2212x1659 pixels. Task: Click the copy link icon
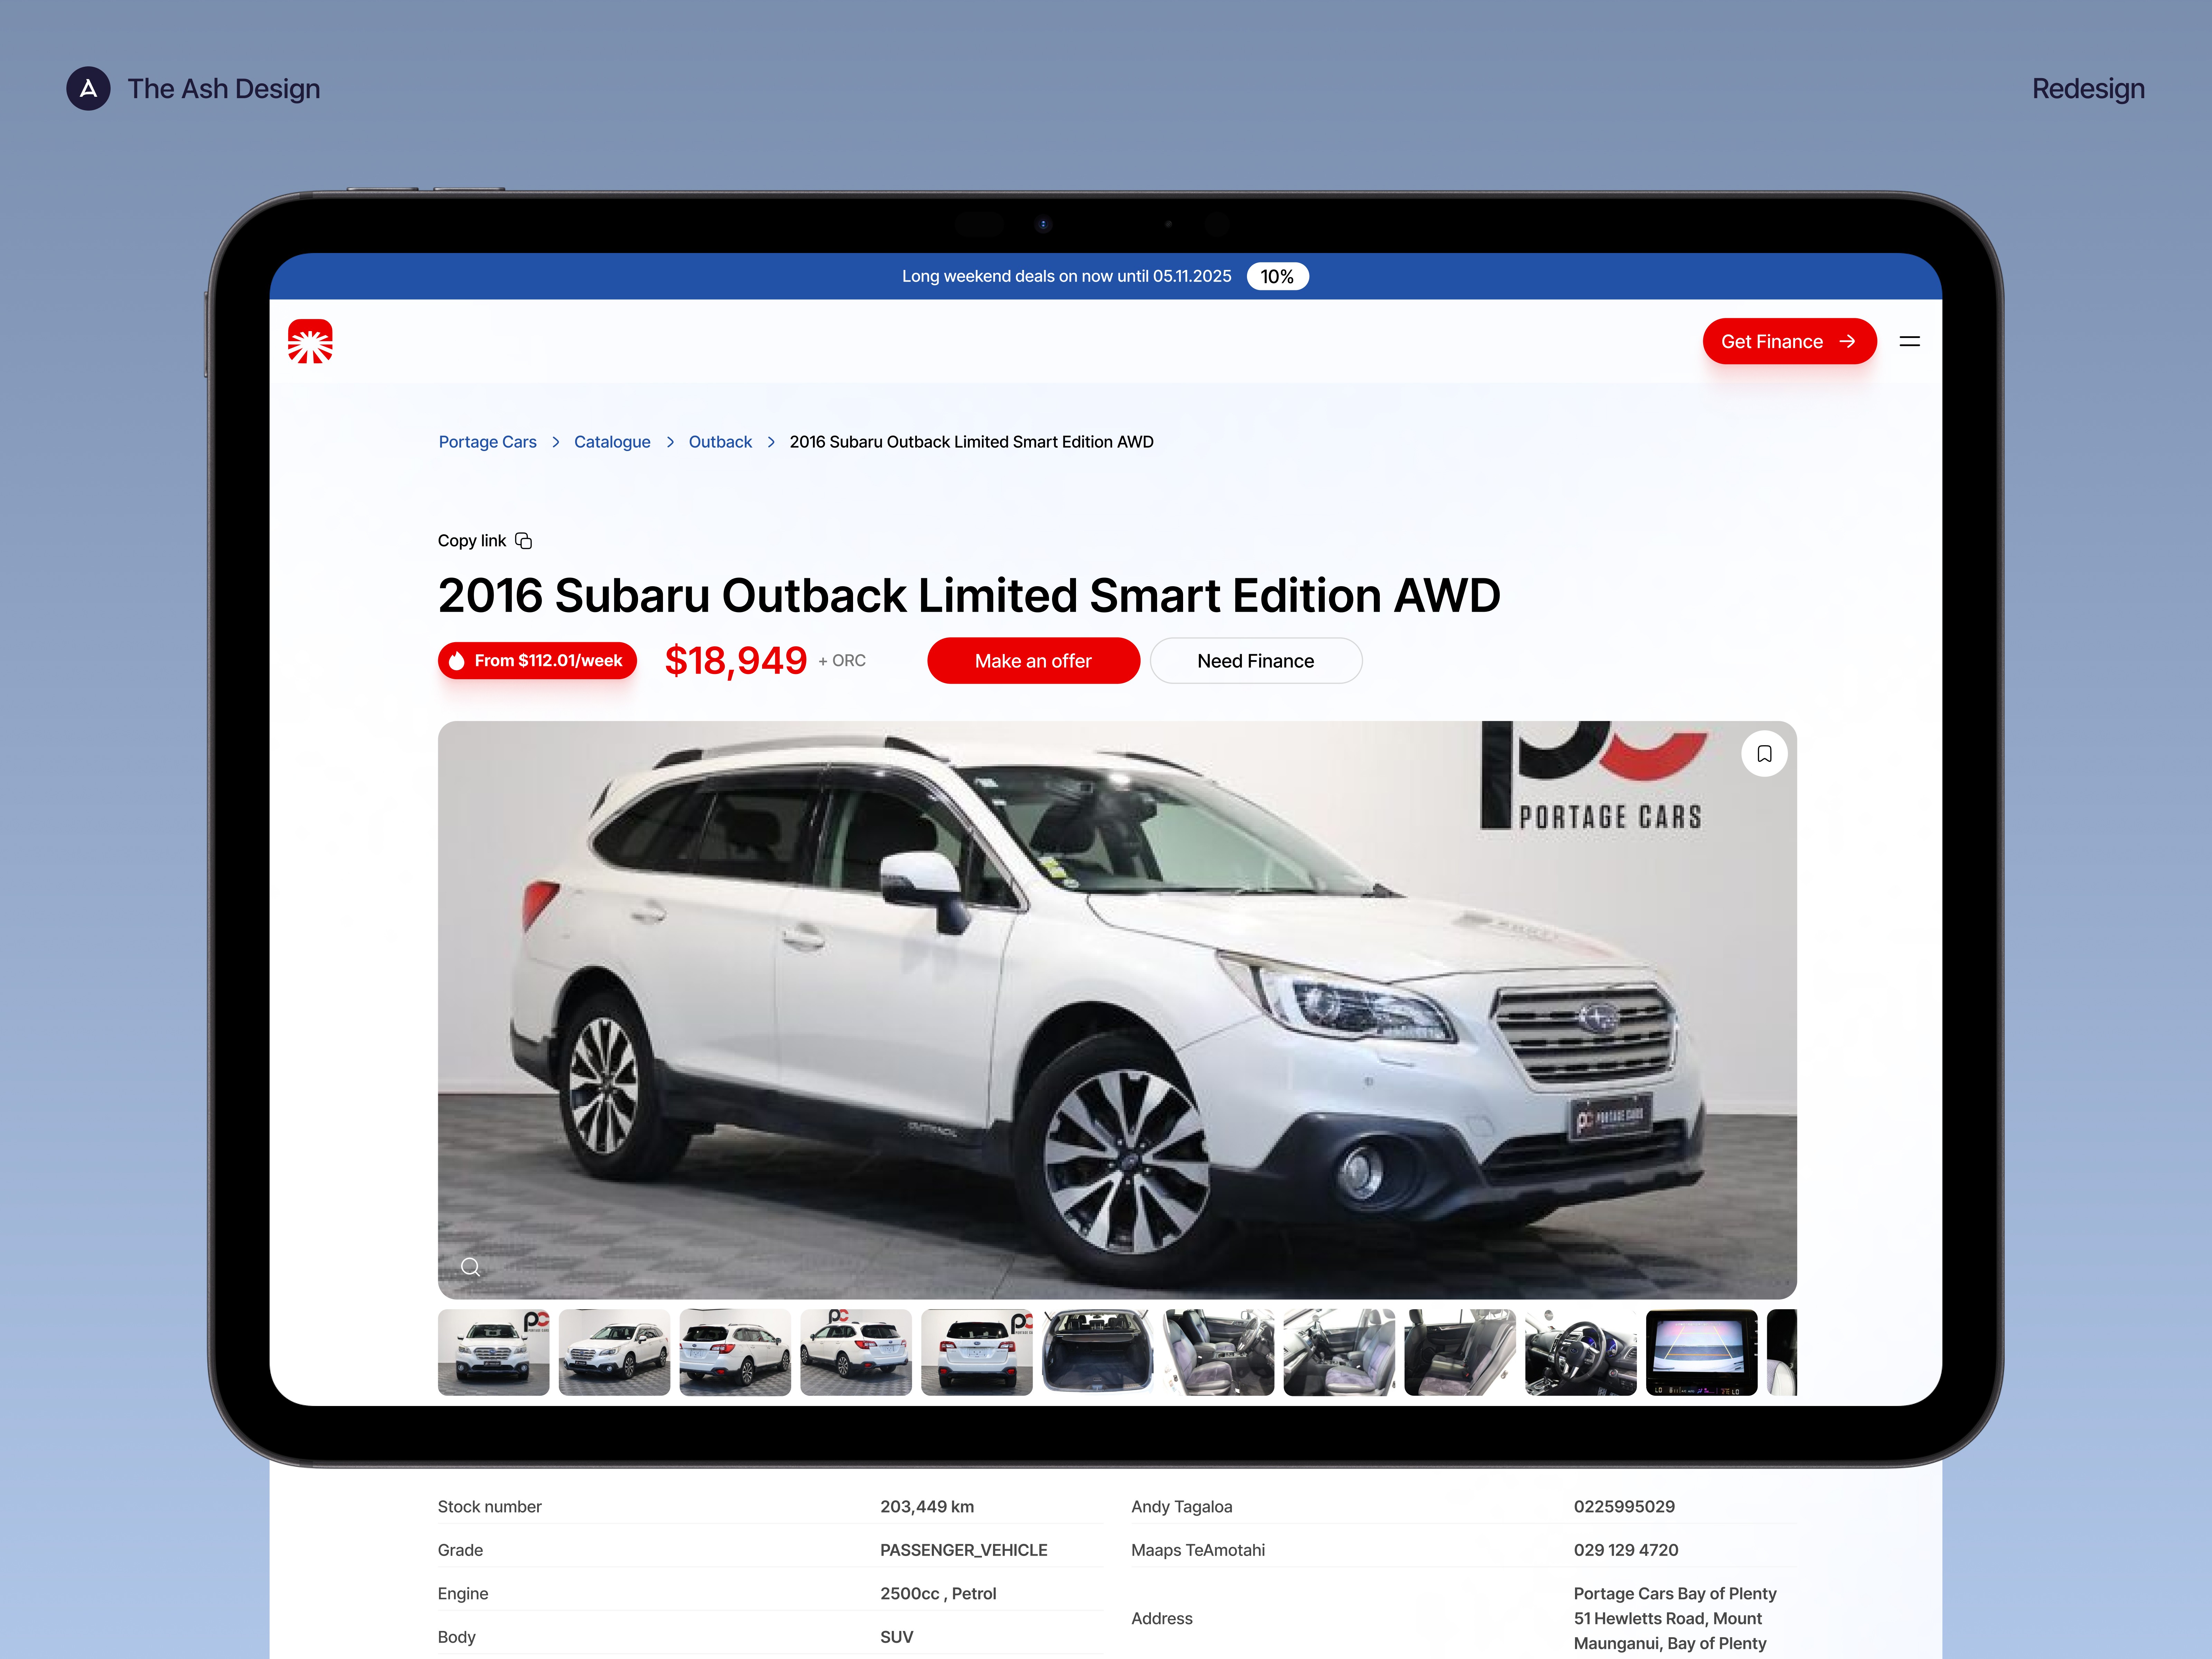coord(523,541)
